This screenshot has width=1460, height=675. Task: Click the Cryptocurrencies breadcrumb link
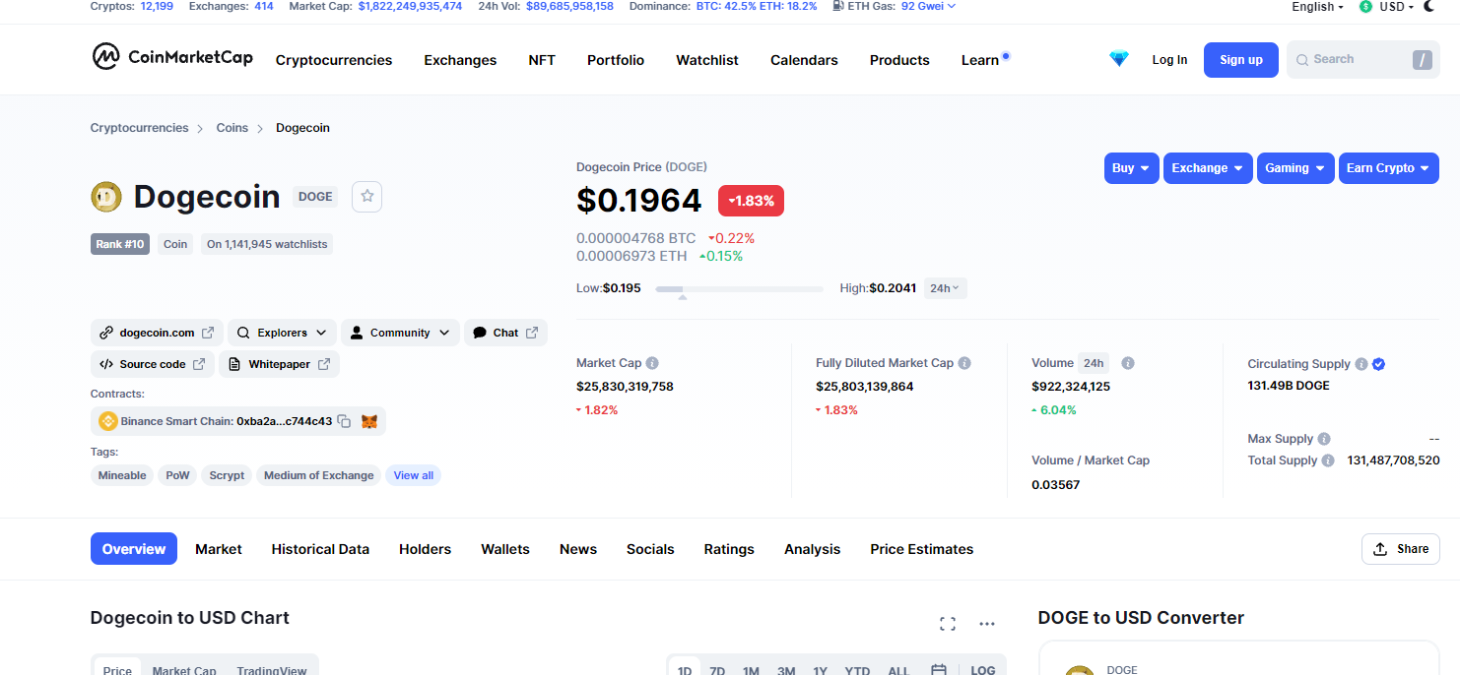(x=139, y=128)
